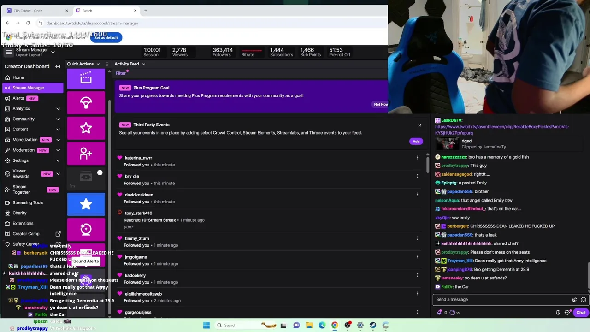Open options for kadookery follow event

point(418,275)
